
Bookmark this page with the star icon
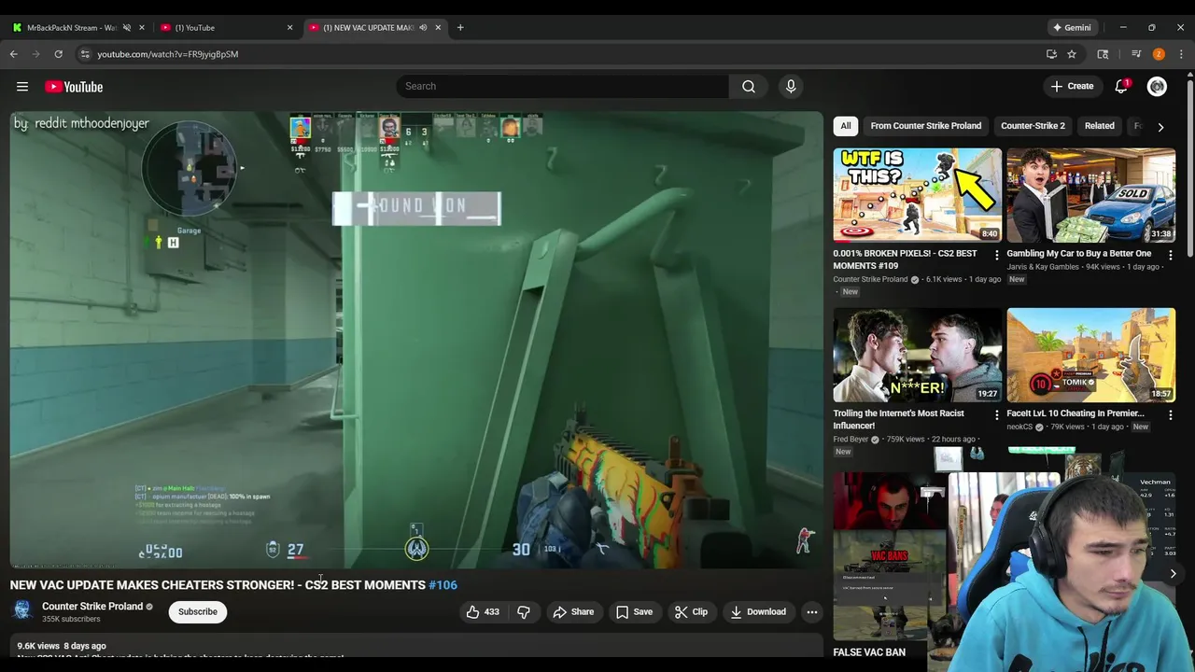(x=1072, y=54)
